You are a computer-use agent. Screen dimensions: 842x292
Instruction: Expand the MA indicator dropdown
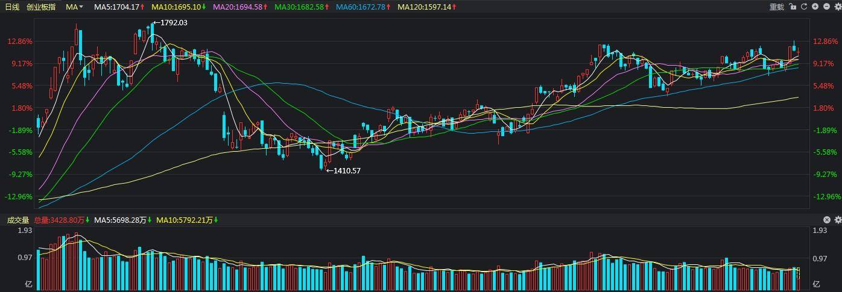[x=75, y=7]
